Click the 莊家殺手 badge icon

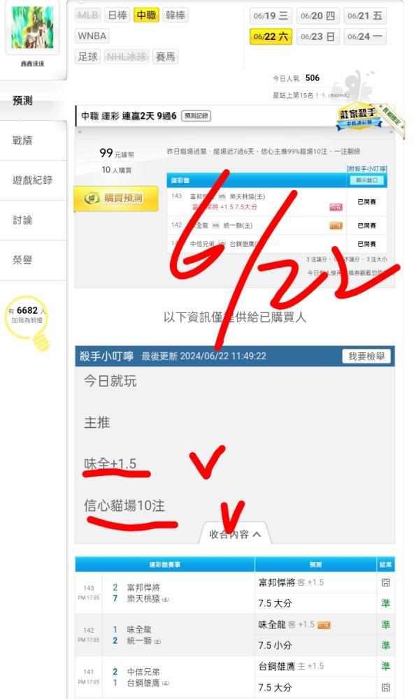pyautogui.click(x=359, y=117)
